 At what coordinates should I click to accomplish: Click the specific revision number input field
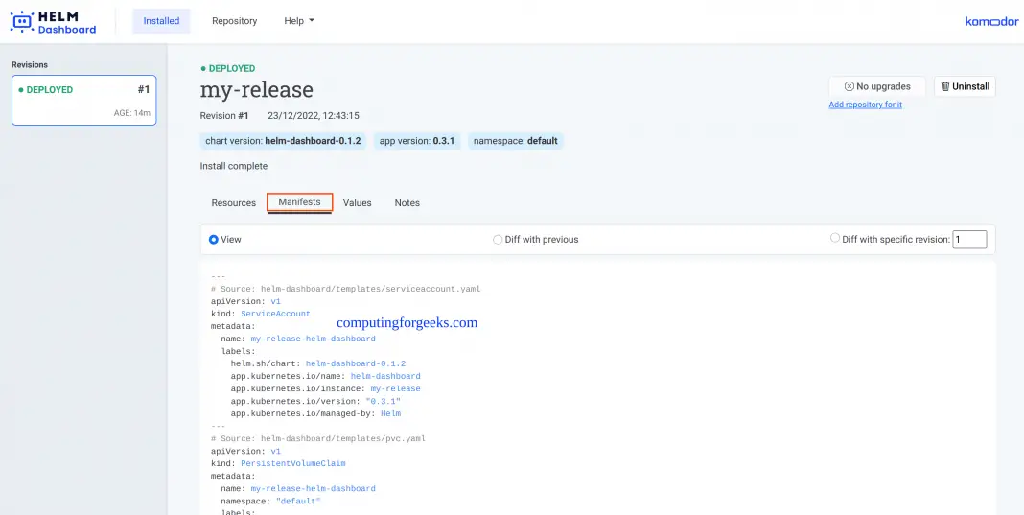[x=968, y=240]
